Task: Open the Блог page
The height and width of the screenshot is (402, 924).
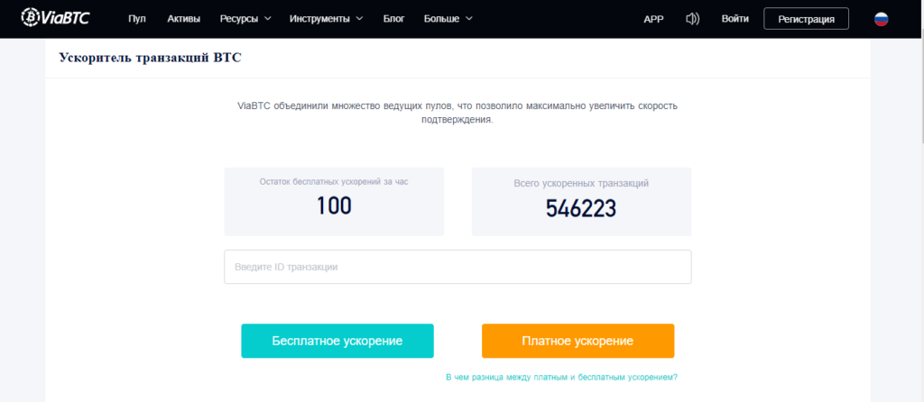Action: pos(394,19)
